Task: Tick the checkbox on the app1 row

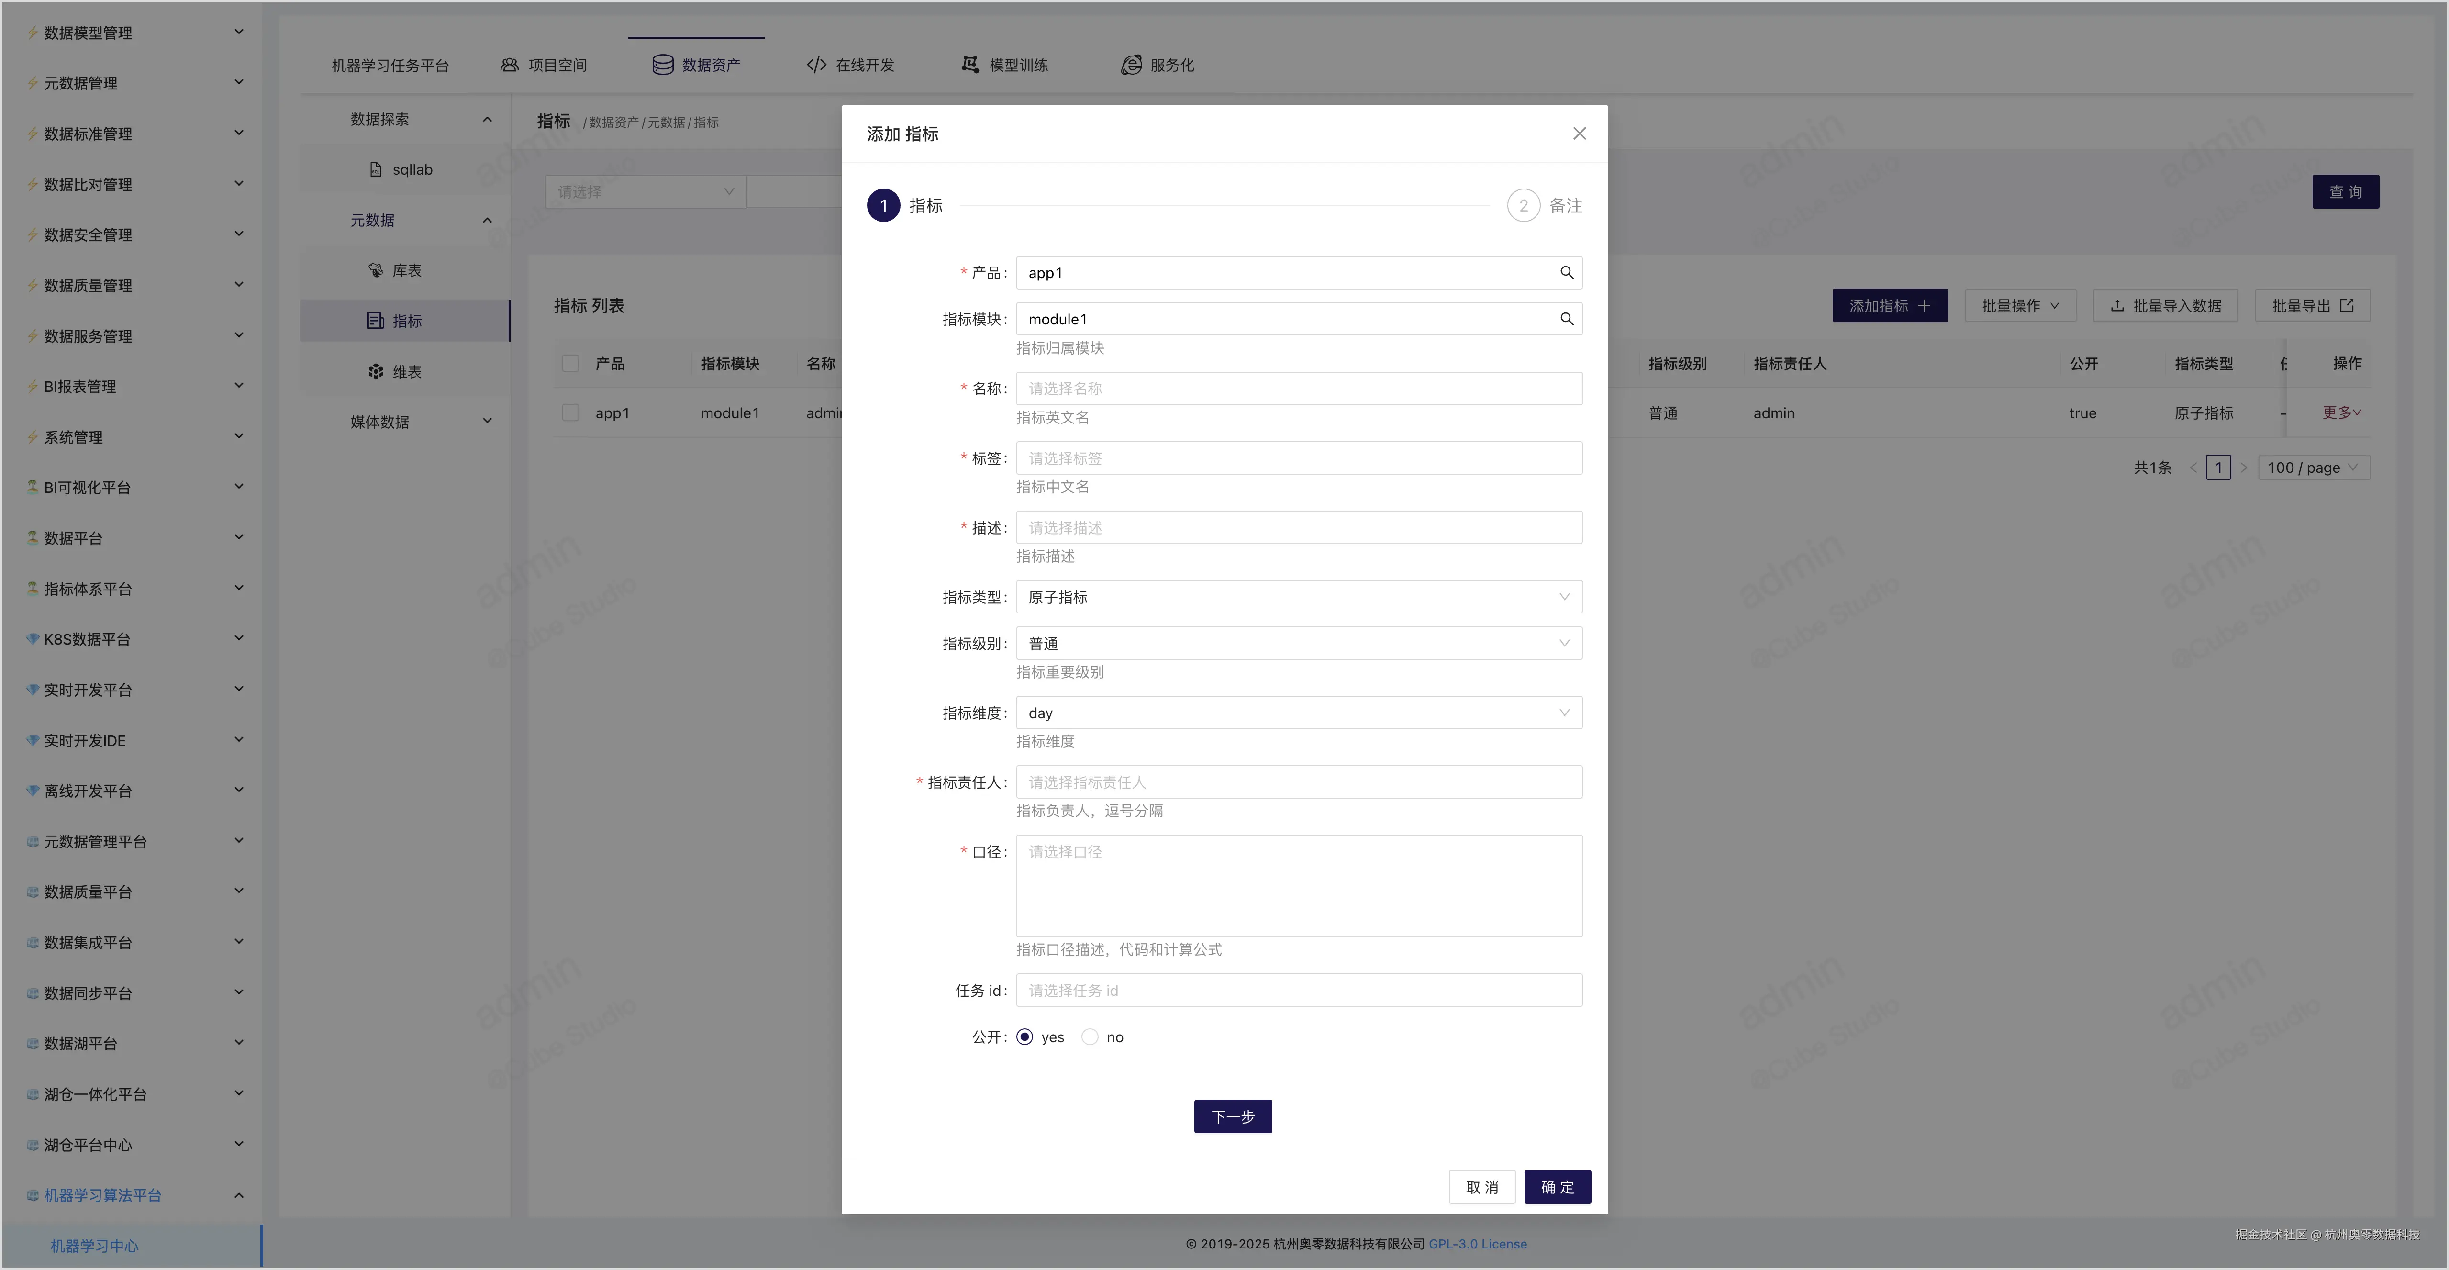Action: [570, 412]
